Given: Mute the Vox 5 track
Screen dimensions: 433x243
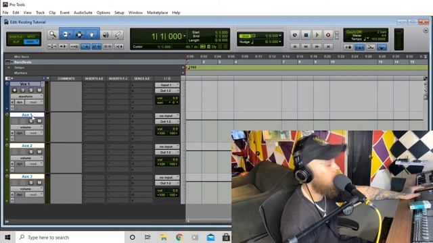Looking at the screenshot, I should [39, 90].
